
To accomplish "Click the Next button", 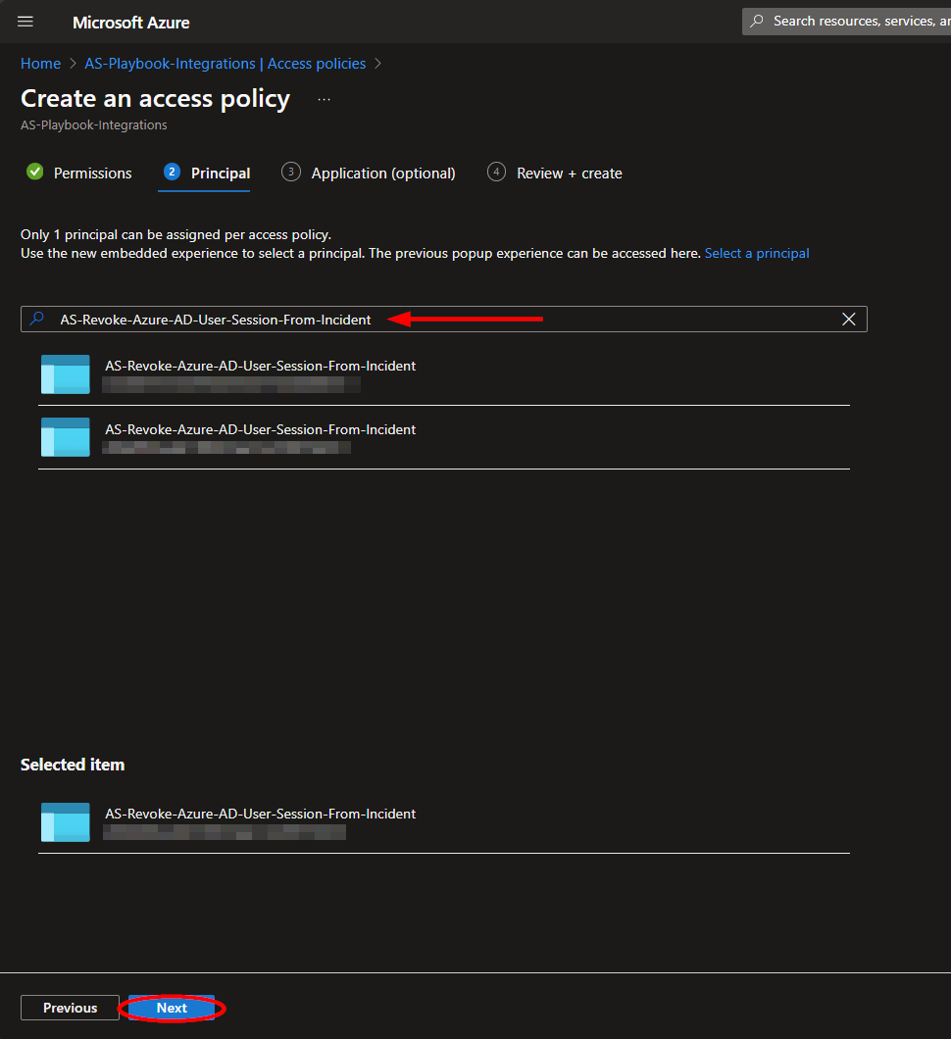I will coord(172,1008).
